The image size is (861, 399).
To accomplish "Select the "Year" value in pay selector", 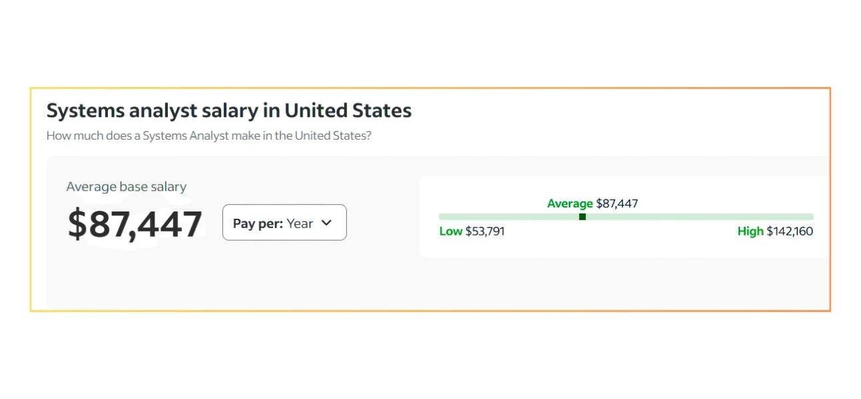I will [300, 223].
